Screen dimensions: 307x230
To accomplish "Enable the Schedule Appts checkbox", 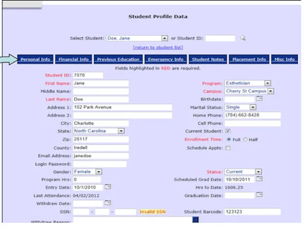I will coord(228,148).
